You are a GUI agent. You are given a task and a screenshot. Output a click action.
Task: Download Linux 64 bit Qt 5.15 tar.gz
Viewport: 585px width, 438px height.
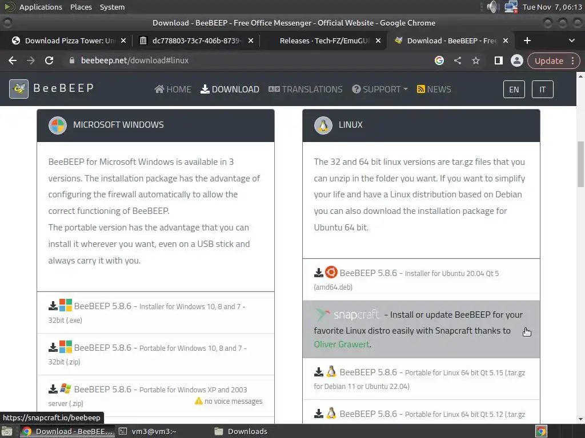tap(421, 379)
